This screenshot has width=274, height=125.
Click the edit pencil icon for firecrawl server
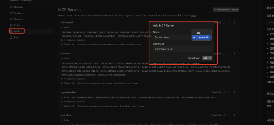tap(224, 22)
